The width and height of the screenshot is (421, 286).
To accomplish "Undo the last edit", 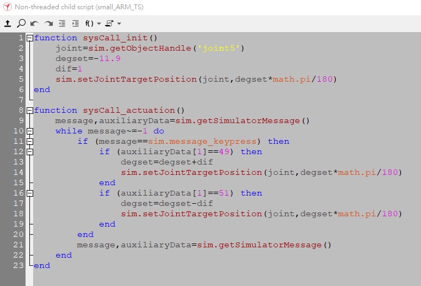I will pos(35,23).
